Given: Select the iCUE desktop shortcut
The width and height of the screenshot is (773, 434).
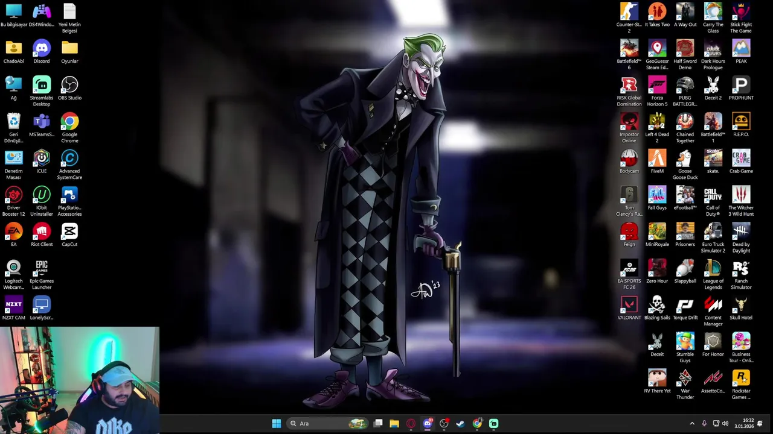Looking at the screenshot, I should (42, 159).
